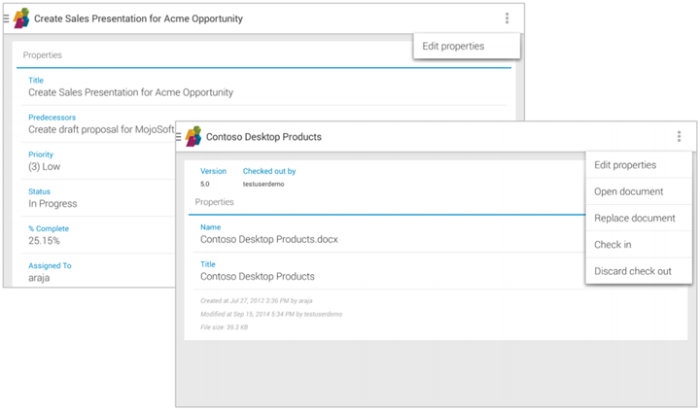Click the Title field value of the Acme task
Image resolution: width=700 pixels, height=411 pixels.
(130, 92)
